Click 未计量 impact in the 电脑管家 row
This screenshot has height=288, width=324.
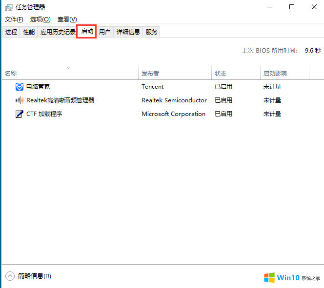click(x=272, y=87)
